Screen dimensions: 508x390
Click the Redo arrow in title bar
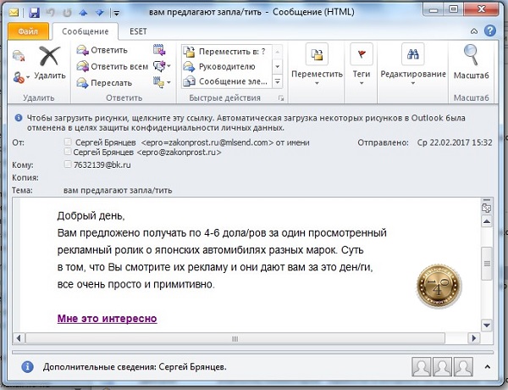point(67,13)
